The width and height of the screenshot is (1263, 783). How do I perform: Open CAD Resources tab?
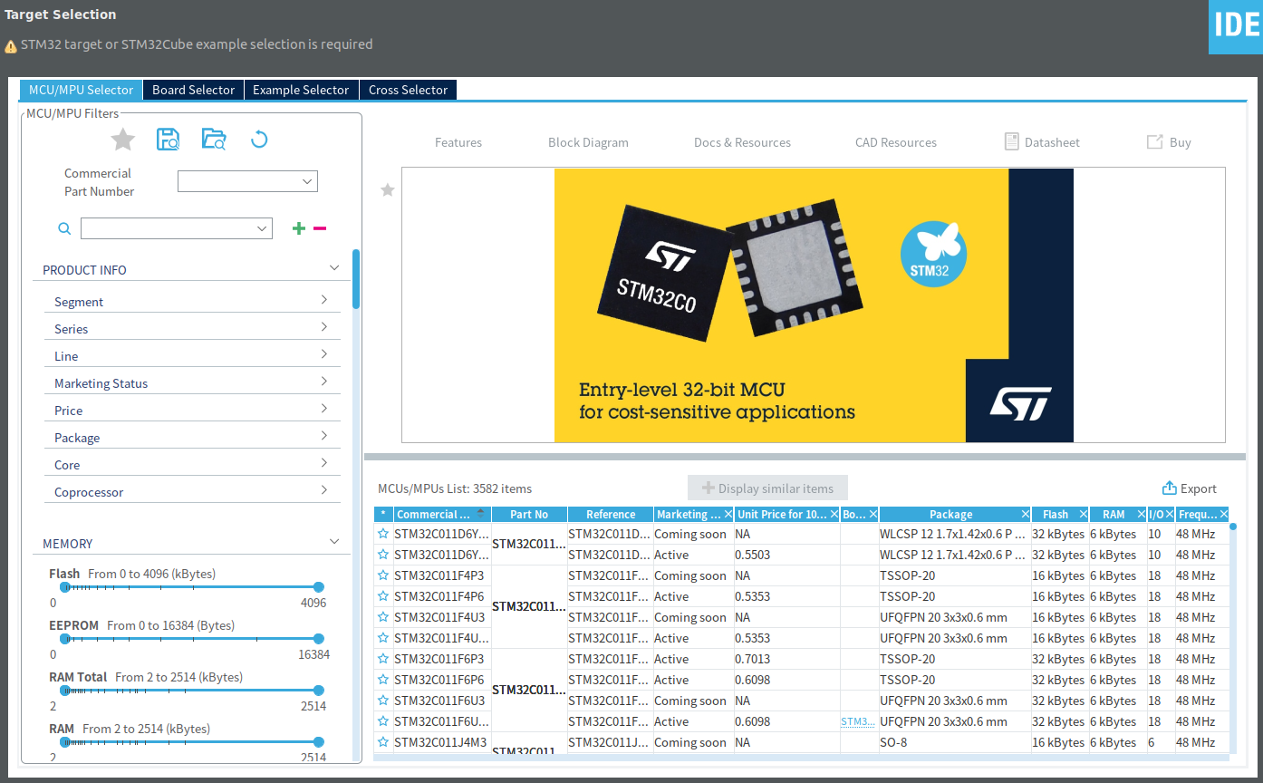pos(896,142)
